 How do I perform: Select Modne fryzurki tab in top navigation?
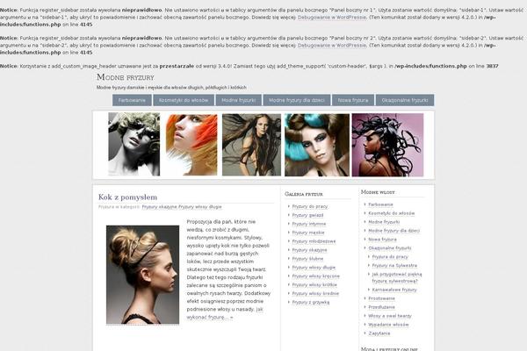pyautogui.click(x=239, y=100)
